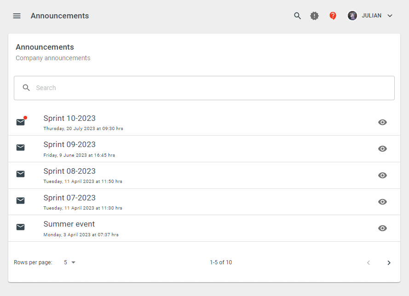Click the JULIAN username label
Viewport: 409px width, 296px height.
(x=371, y=16)
